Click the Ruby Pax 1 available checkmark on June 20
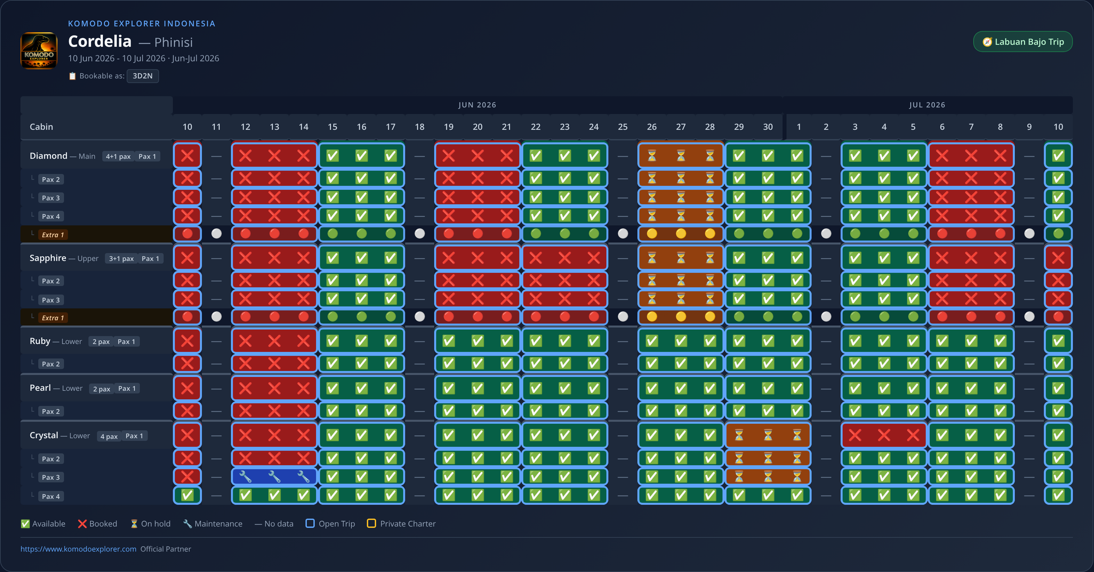Screen dimensions: 1094x572 pos(477,341)
